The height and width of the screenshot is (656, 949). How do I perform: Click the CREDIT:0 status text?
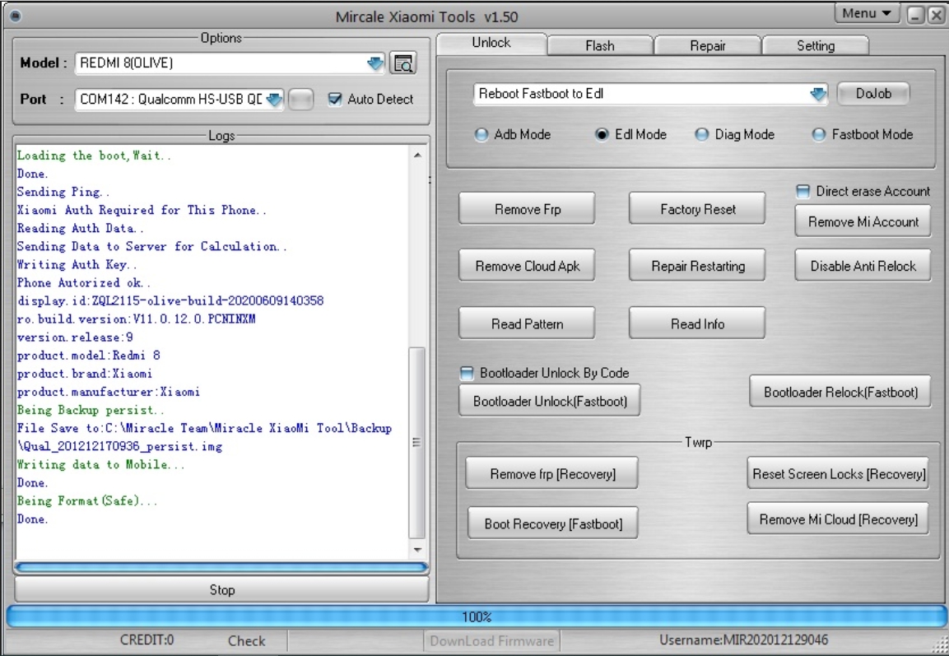[147, 640]
